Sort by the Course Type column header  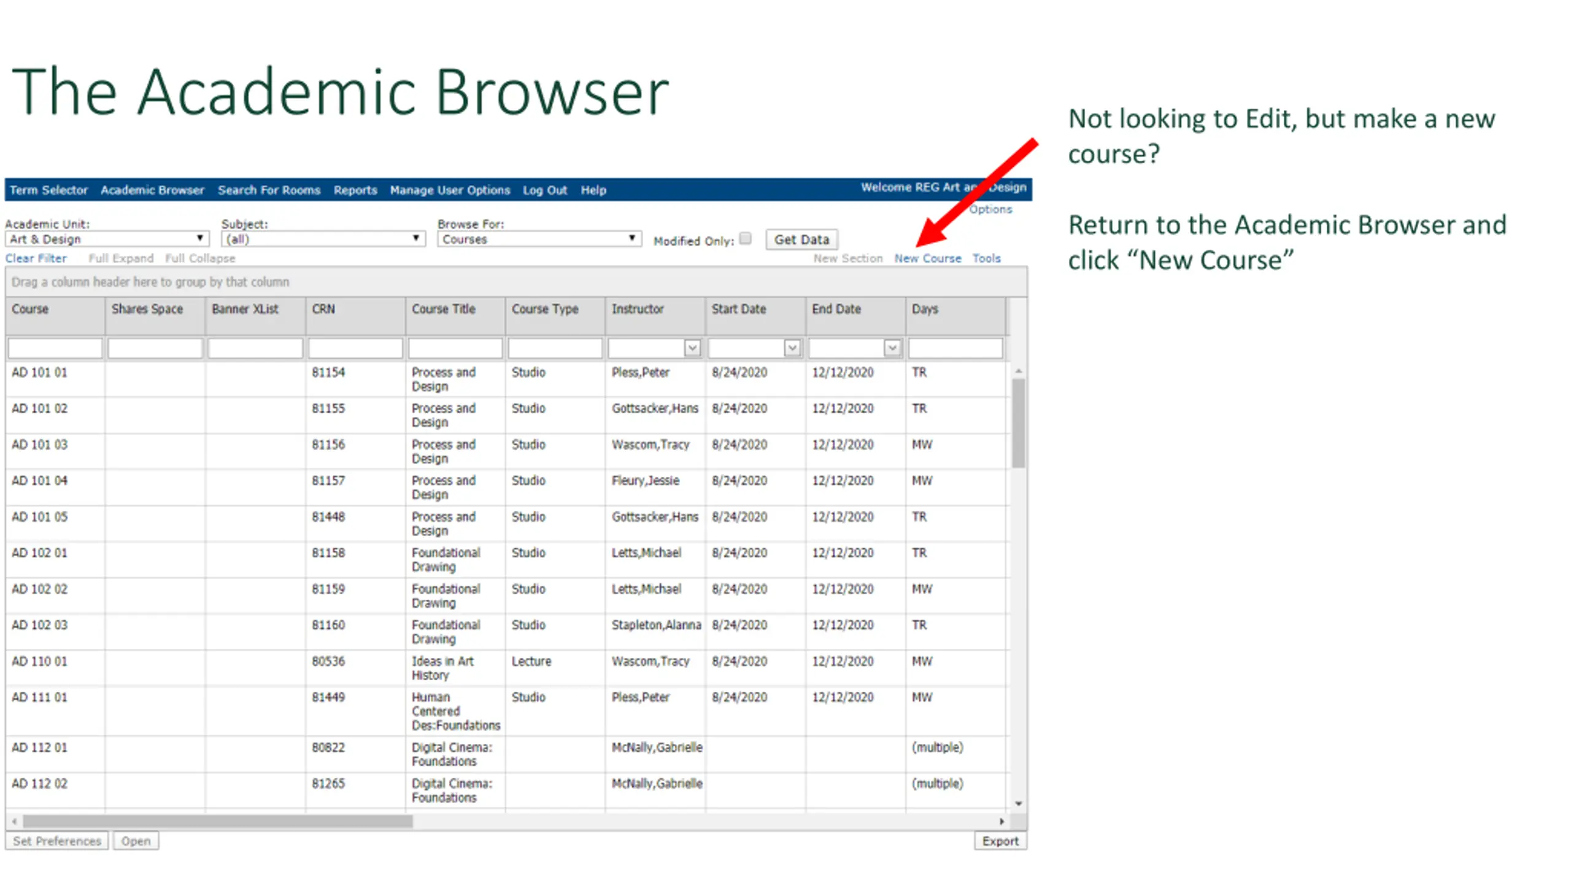tap(555, 316)
